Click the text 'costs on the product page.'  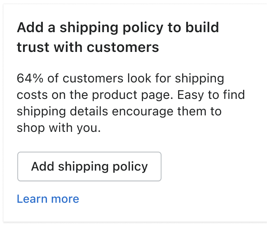95,95
